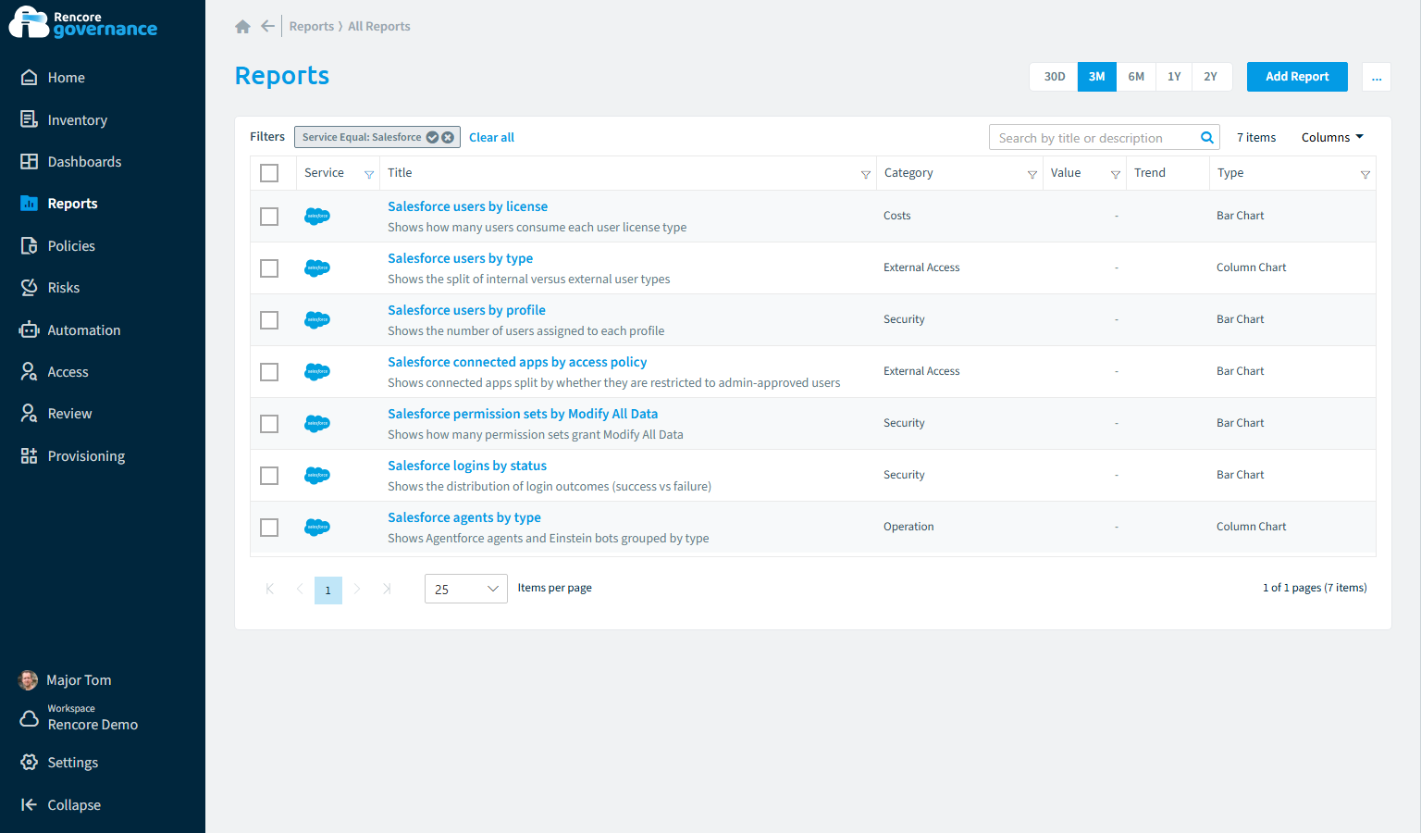Remove the Service Equal Salesforce filter
Viewport: 1421px width, 833px height.
pyautogui.click(x=448, y=137)
